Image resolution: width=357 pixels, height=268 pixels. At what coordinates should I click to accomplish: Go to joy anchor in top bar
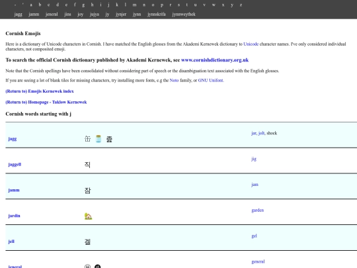(81, 15)
